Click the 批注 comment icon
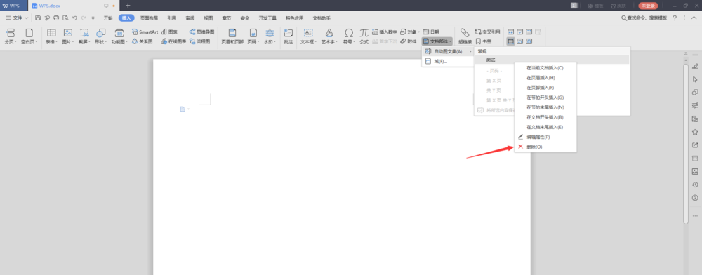The image size is (702, 275). pos(289,33)
